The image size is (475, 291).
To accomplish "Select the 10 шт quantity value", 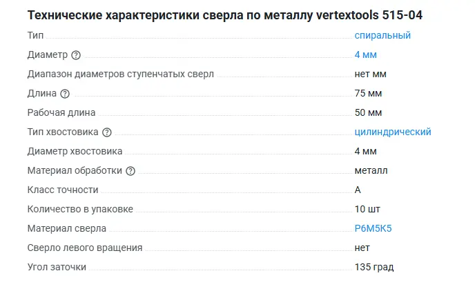I will click(367, 209).
